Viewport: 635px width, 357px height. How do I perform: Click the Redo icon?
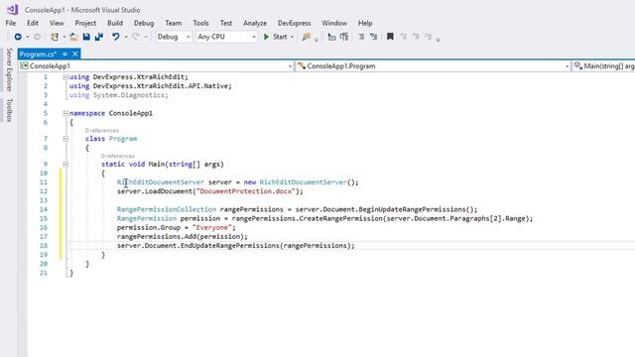click(x=136, y=37)
